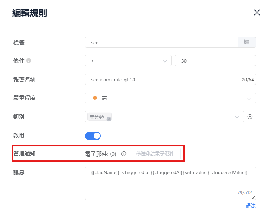The height and width of the screenshot is (210, 270).
Task: Expand the 類別 dropdown chevron
Action: (237, 117)
